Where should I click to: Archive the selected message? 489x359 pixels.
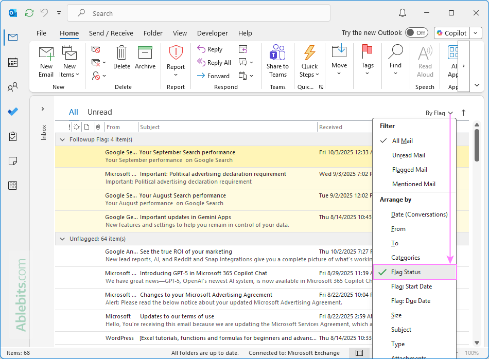coord(145,58)
